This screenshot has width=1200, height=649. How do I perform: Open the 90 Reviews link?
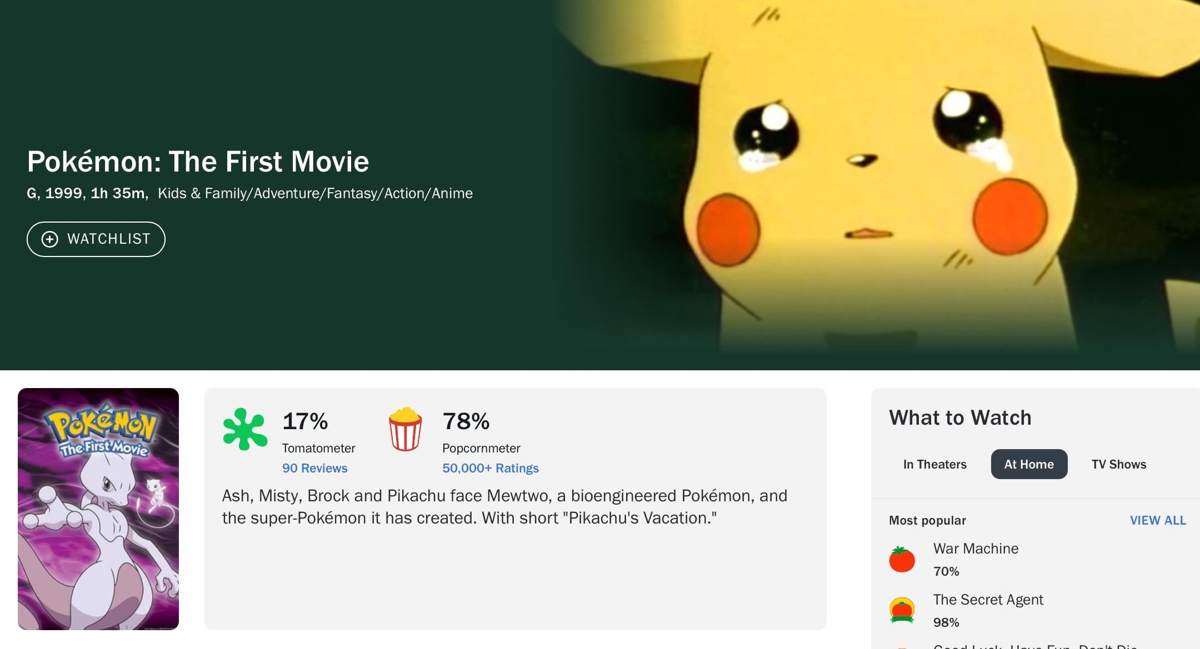point(314,468)
